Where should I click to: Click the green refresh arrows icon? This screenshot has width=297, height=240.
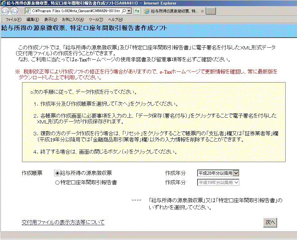[x=137, y=11]
